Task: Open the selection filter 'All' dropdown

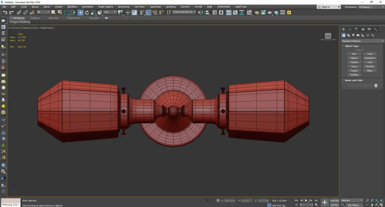Action: tap(43, 12)
